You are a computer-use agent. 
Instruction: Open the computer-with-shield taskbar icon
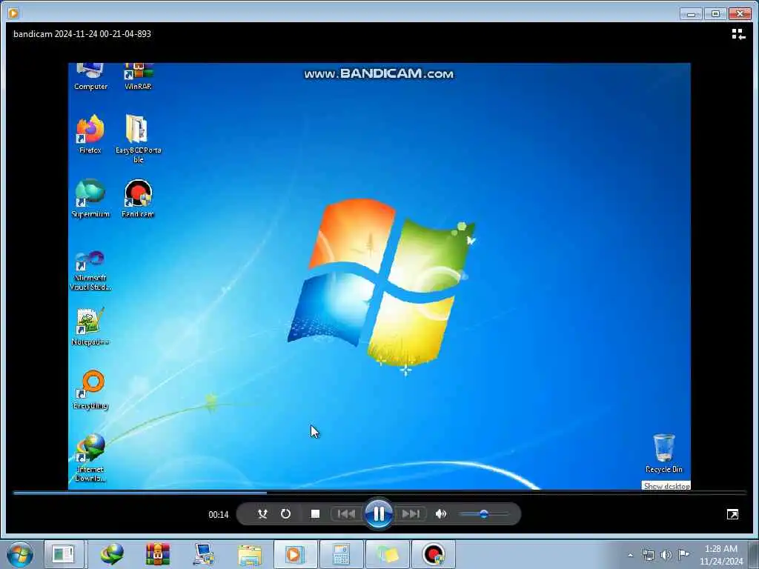point(204,554)
